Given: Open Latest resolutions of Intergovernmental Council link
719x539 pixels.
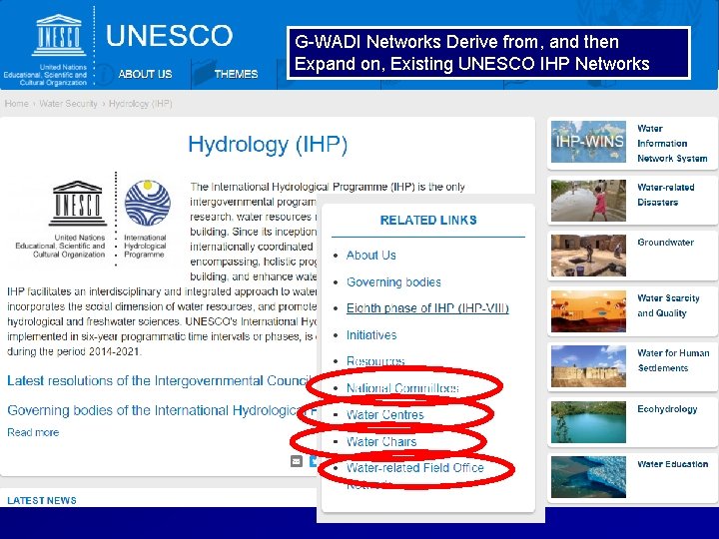Looking at the screenshot, I should [162, 381].
